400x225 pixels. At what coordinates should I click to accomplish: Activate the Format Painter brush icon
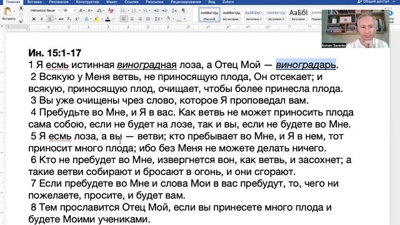[21, 21]
